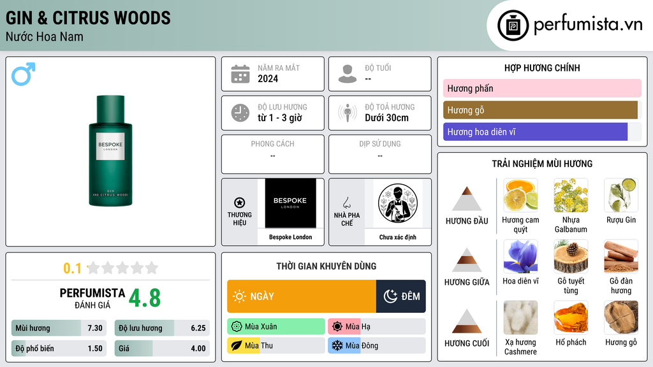Select the Nhựa Galbanum note image

pos(571,196)
